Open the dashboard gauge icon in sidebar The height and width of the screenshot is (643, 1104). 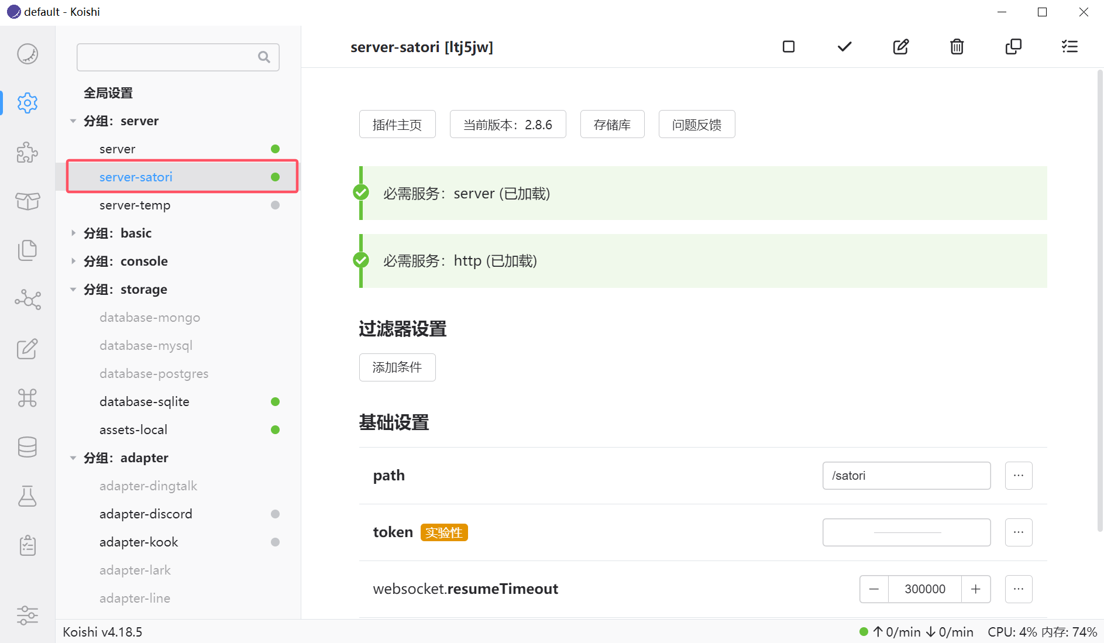(27, 54)
